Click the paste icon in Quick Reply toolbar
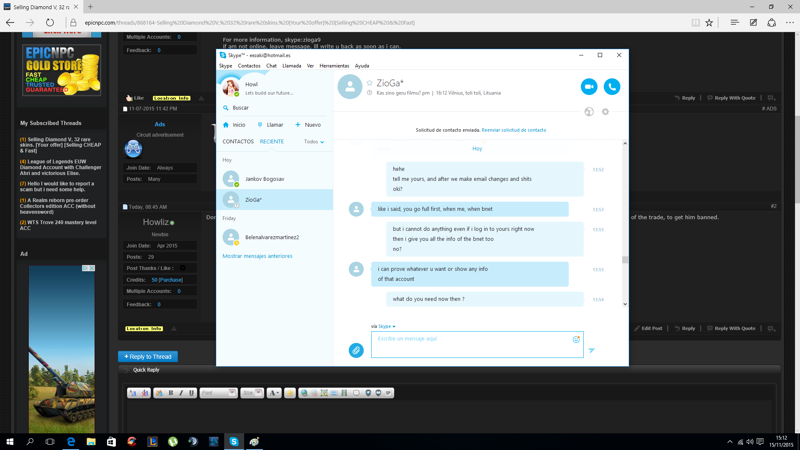Screen dimensions: 800x450 point(159,393)
